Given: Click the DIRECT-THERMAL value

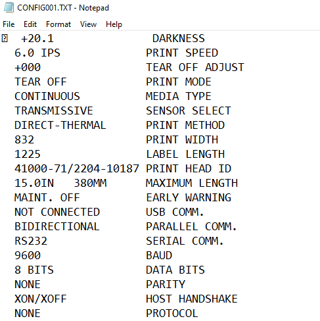Looking at the screenshot, I should tap(60, 126).
